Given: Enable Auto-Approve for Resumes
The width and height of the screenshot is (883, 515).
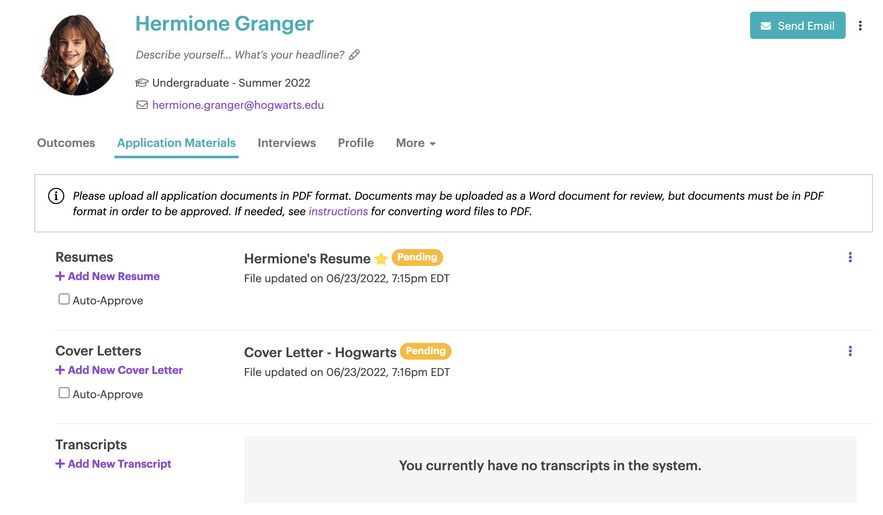Looking at the screenshot, I should coord(64,299).
